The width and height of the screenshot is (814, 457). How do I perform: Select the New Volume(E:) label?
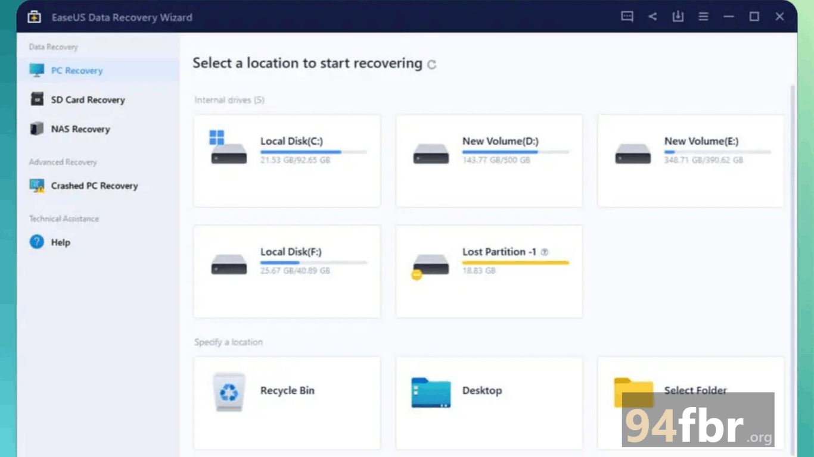(701, 141)
